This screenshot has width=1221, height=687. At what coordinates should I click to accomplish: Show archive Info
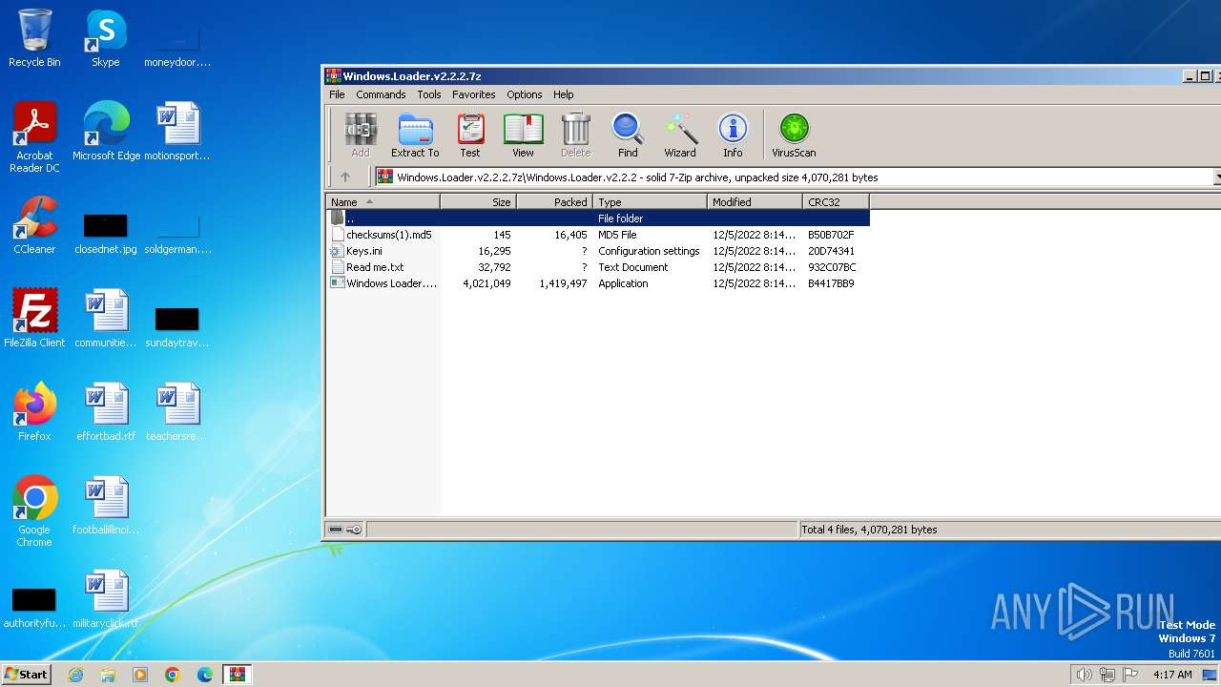(733, 135)
